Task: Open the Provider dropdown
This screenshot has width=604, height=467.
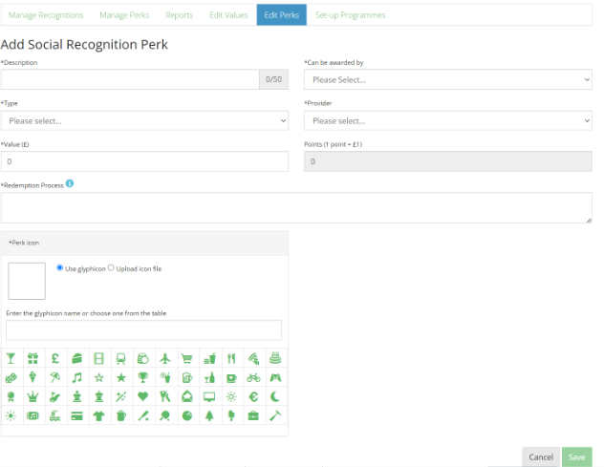Action: (x=448, y=121)
